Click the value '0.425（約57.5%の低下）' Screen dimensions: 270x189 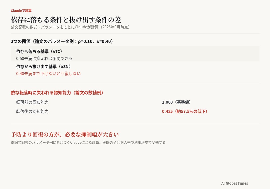click(185, 111)
